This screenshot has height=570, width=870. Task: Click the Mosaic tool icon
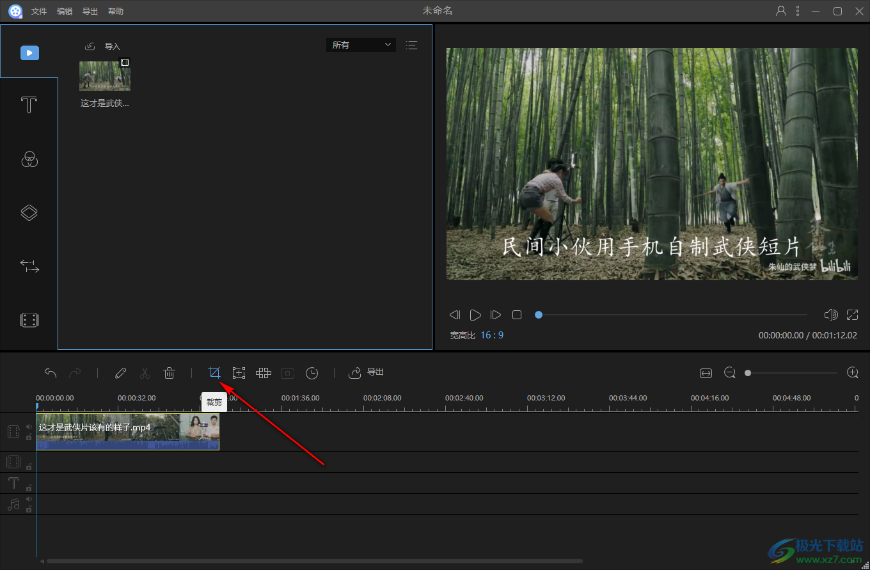pyautogui.click(x=264, y=372)
